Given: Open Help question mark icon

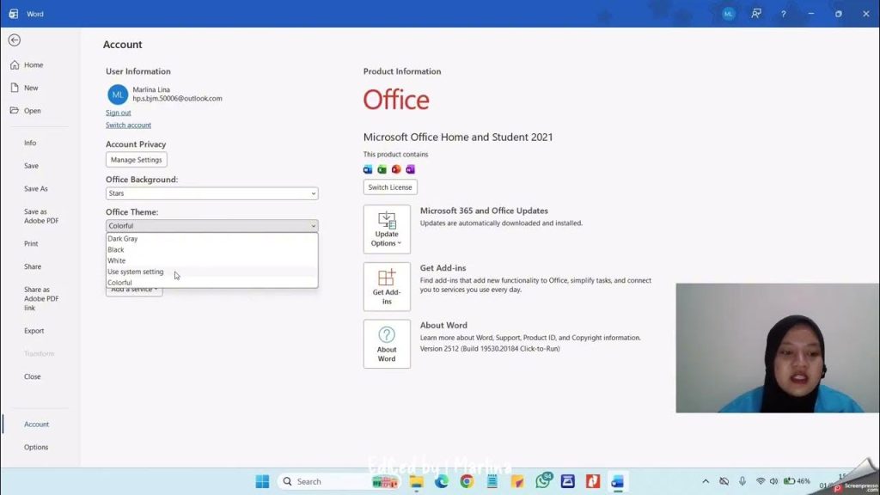Looking at the screenshot, I should click(x=784, y=14).
